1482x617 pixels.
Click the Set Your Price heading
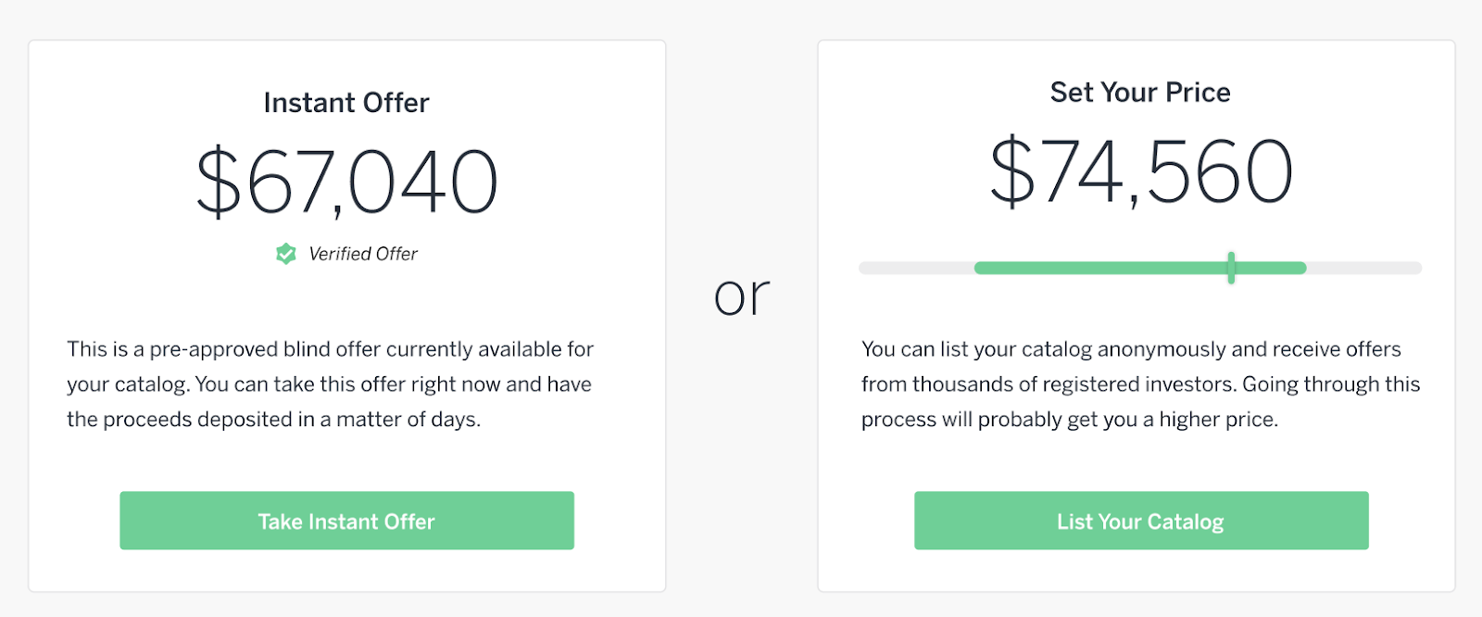click(1140, 93)
